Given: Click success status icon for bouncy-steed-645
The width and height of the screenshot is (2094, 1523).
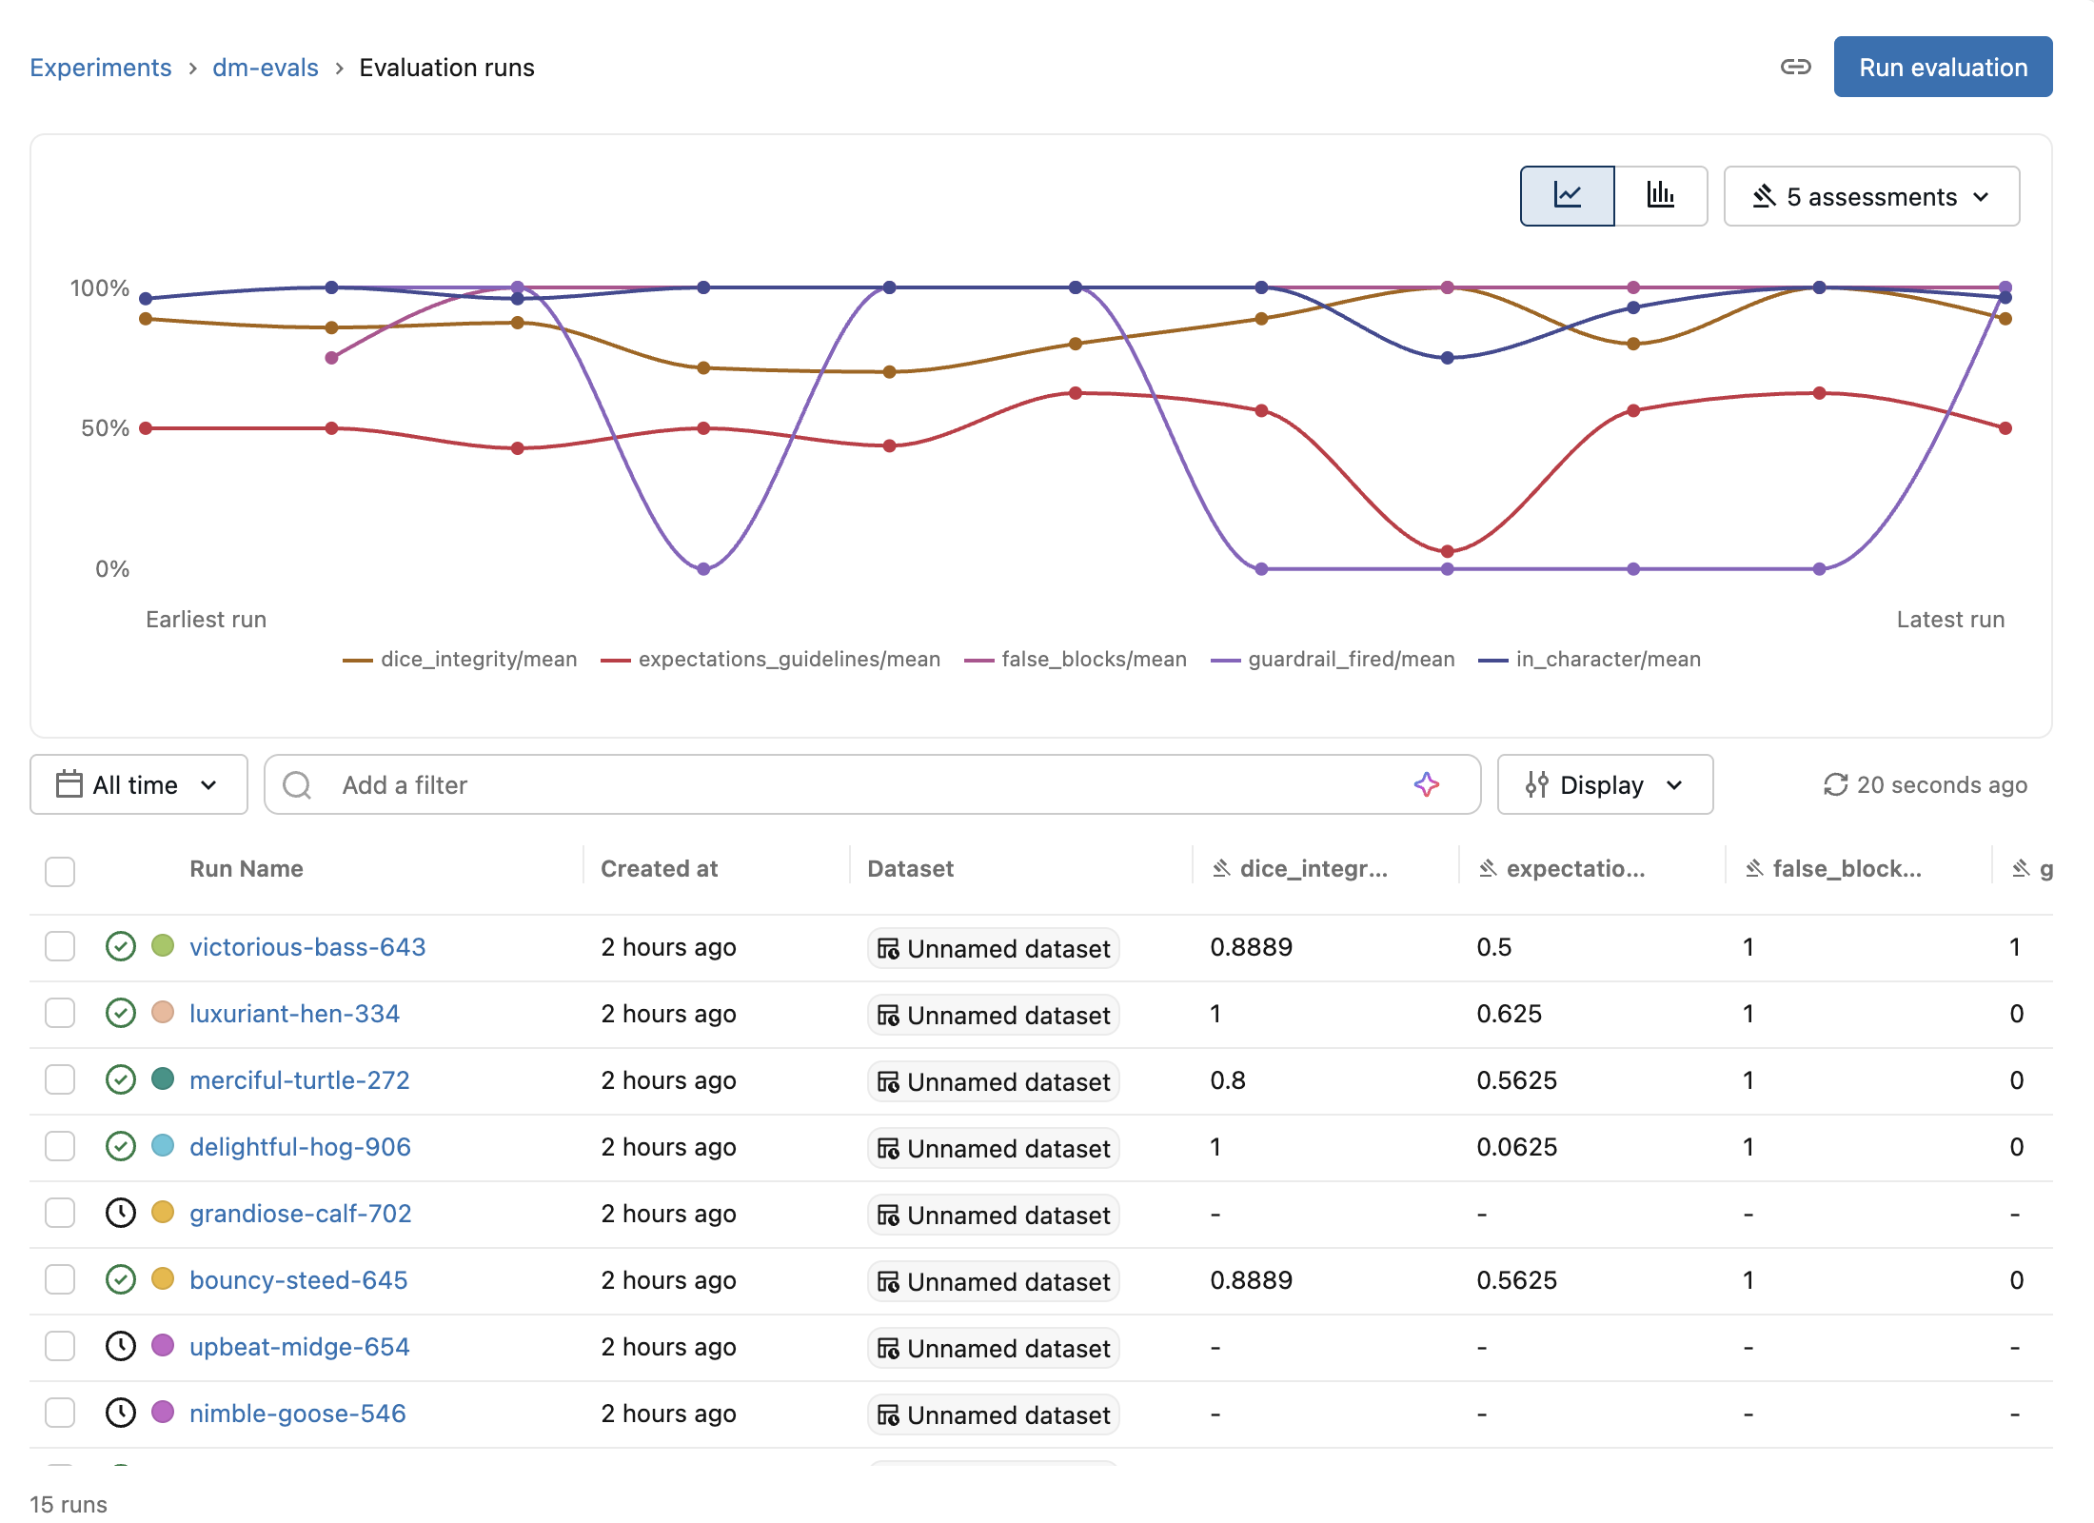Looking at the screenshot, I should (x=120, y=1279).
